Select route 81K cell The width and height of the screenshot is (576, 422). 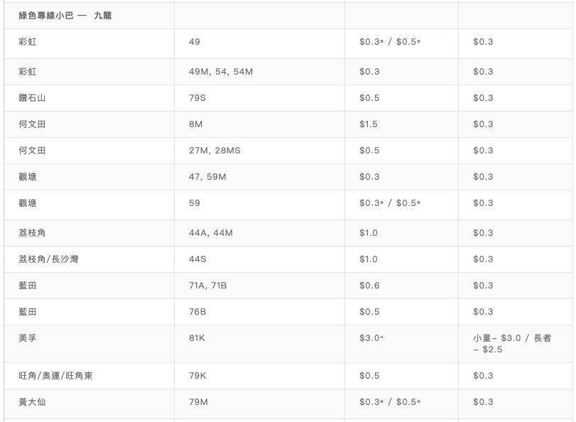point(197,338)
